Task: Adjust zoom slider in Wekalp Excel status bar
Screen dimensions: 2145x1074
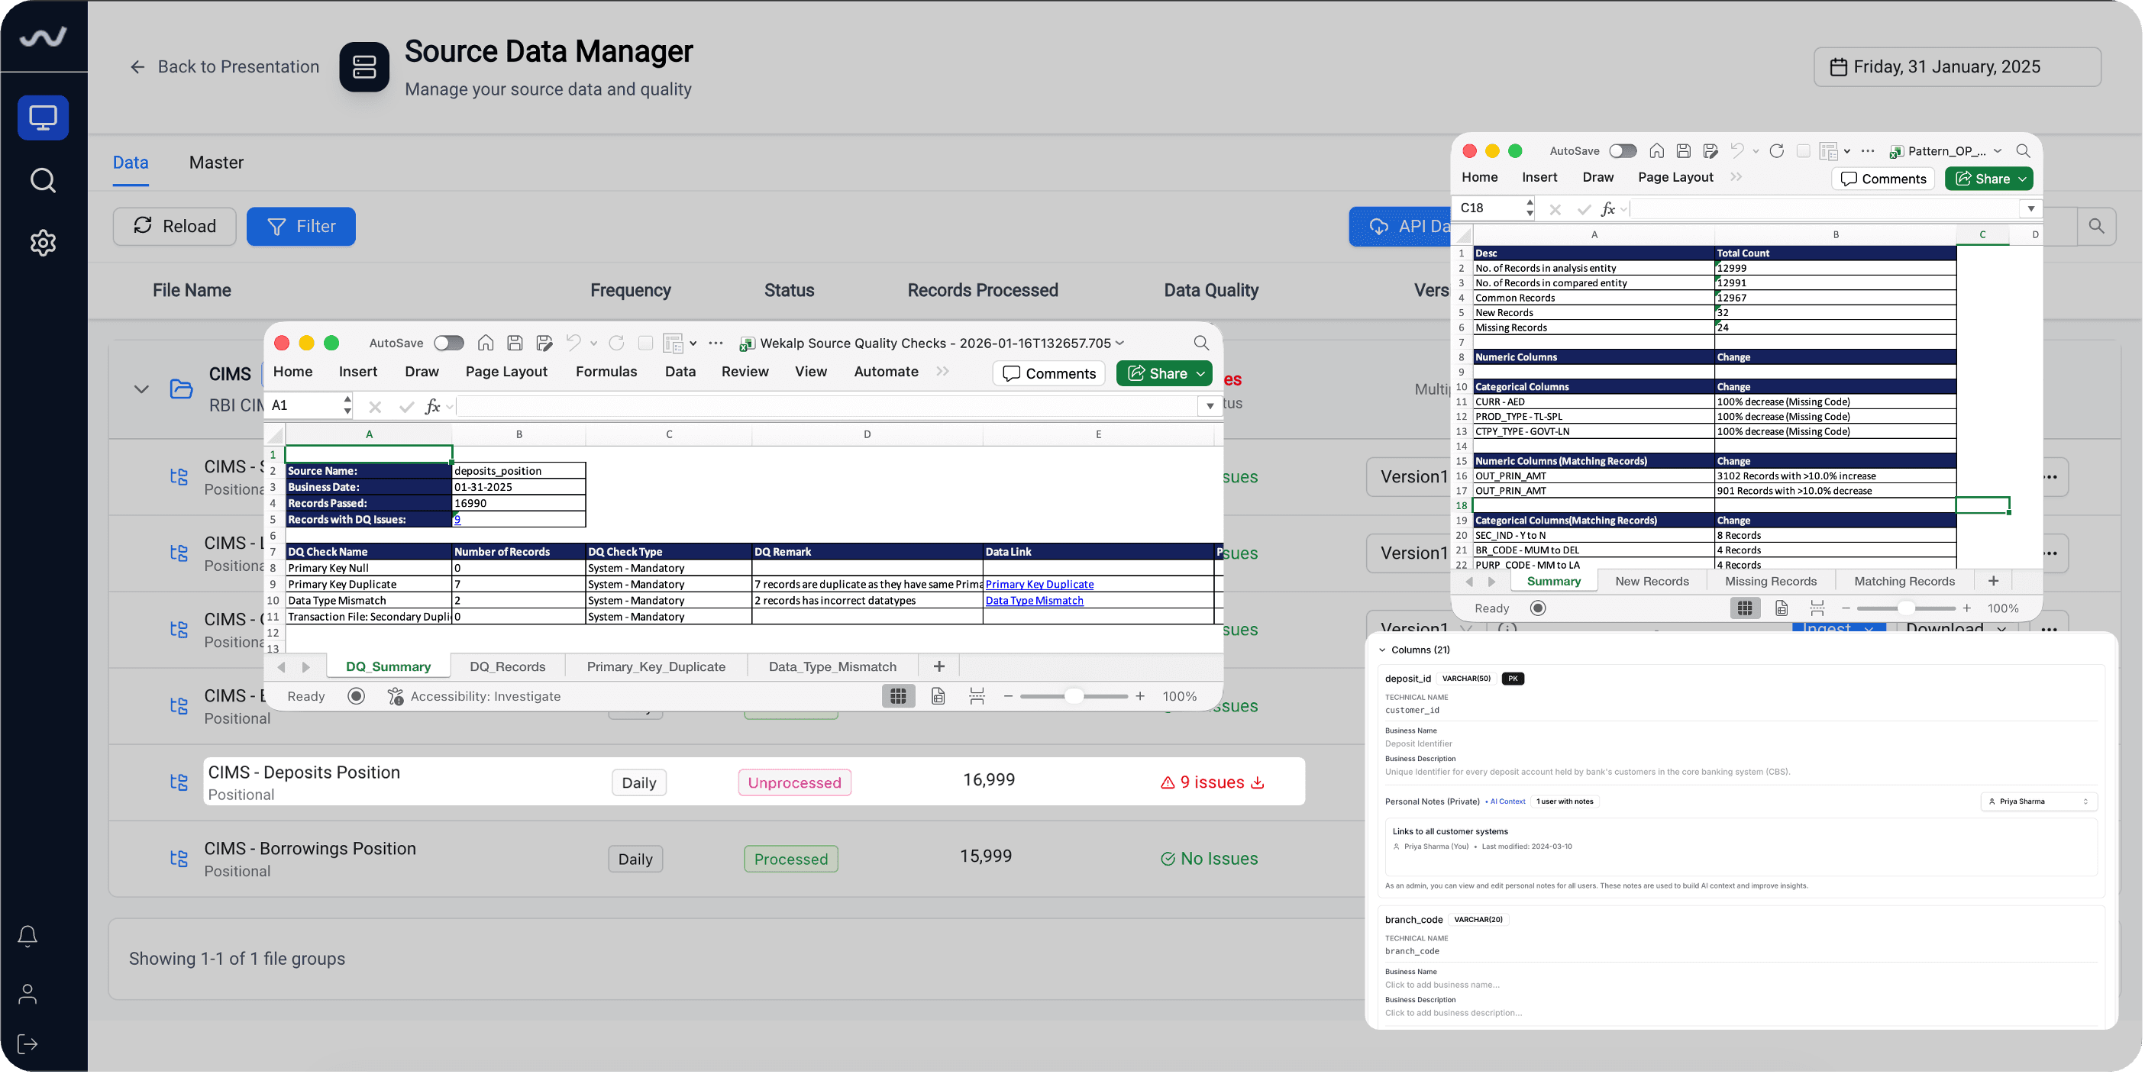Action: click(x=1074, y=696)
